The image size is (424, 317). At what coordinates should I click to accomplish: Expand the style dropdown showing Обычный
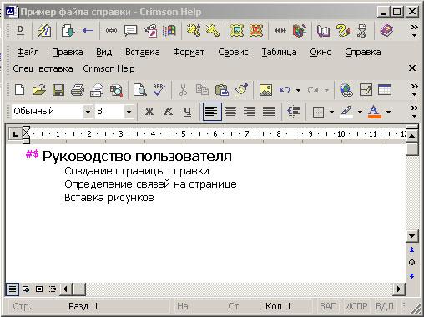(88, 112)
